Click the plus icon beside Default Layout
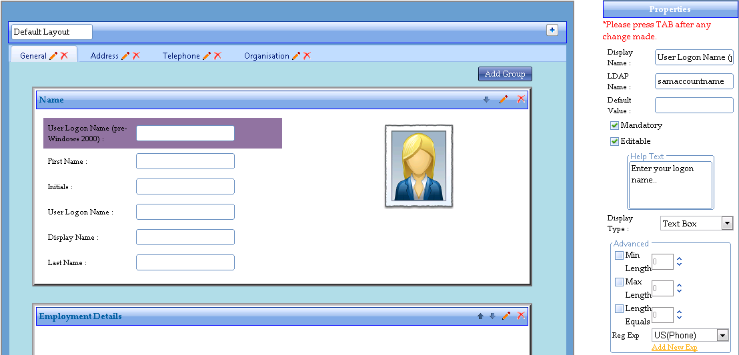Image resolution: width=739 pixels, height=355 pixels. pyautogui.click(x=552, y=30)
